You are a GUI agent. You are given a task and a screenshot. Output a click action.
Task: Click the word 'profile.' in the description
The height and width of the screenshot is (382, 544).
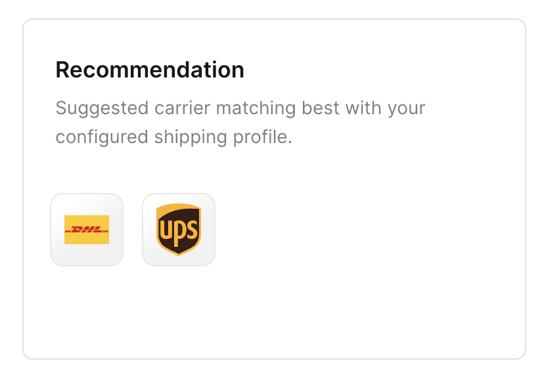tap(263, 137)
